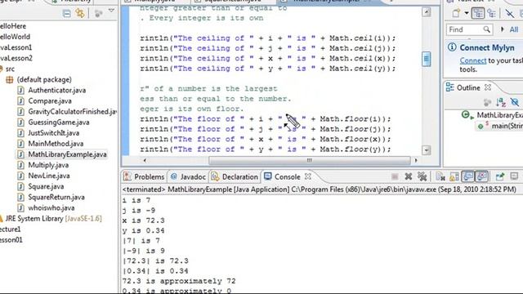This screenshot has height=294, width=523.
Task: Select Square.java file
Action: tap(46, 186)
